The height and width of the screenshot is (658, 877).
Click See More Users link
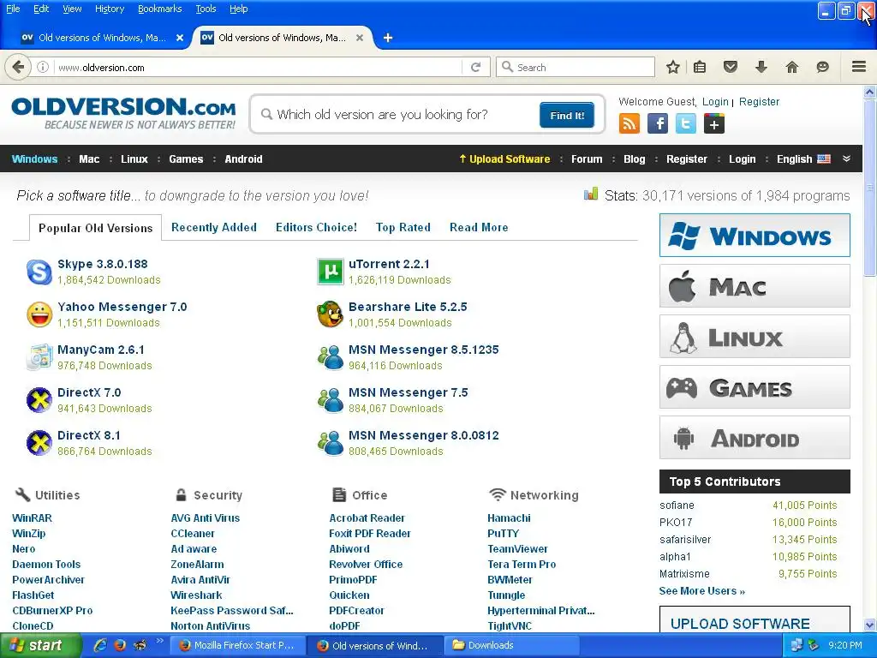702,591
